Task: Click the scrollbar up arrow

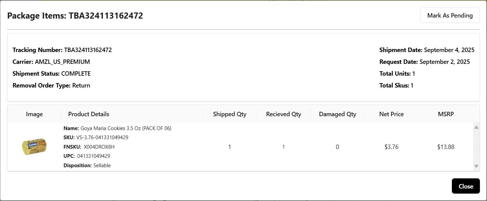Action: [x=477, y=127]
